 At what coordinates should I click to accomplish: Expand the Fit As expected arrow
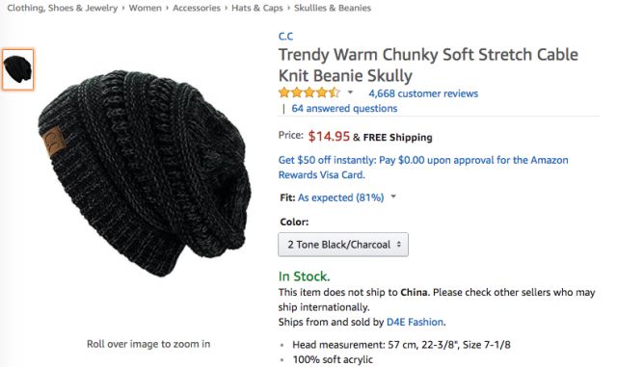(393, 197)
